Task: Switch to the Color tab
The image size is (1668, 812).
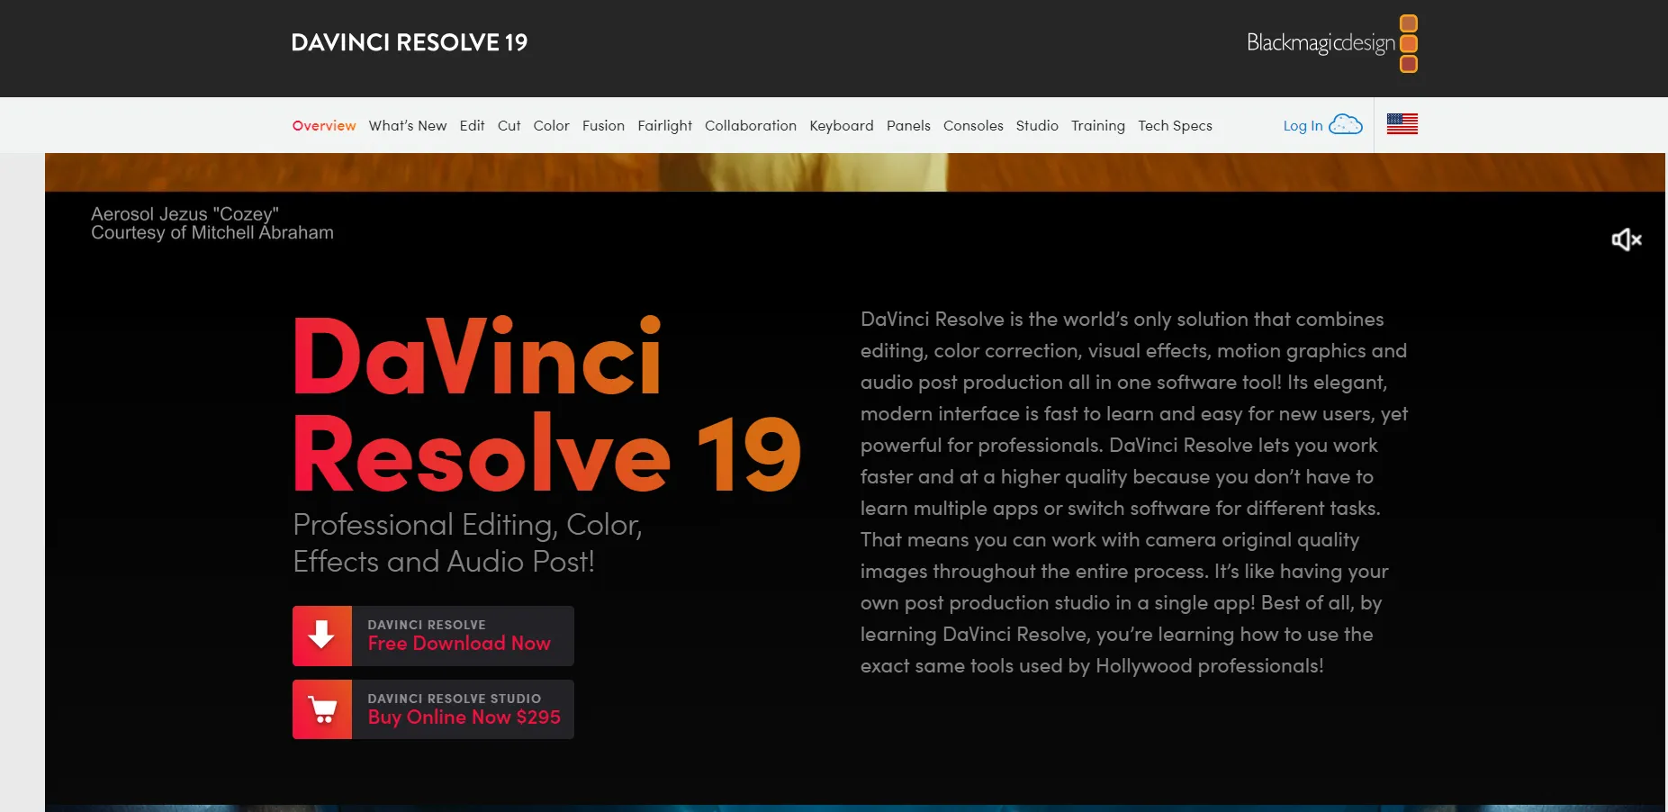Action: (552, 126)
